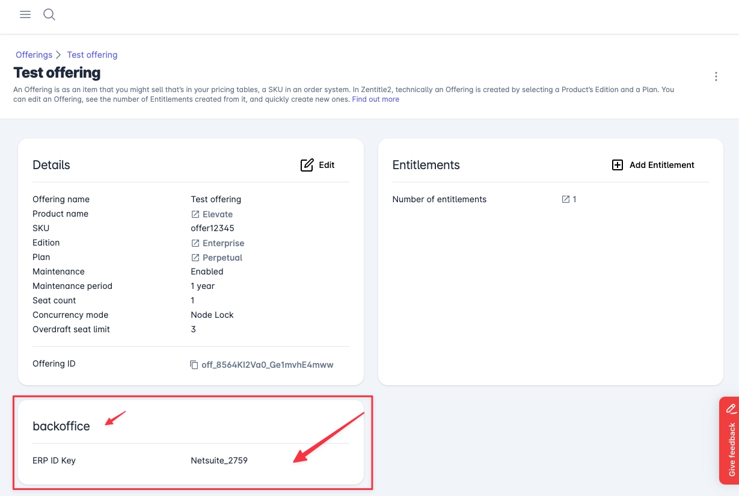Open the hamburger navigation menu
This screenshot has width=739, height=496.
(25, 14)
